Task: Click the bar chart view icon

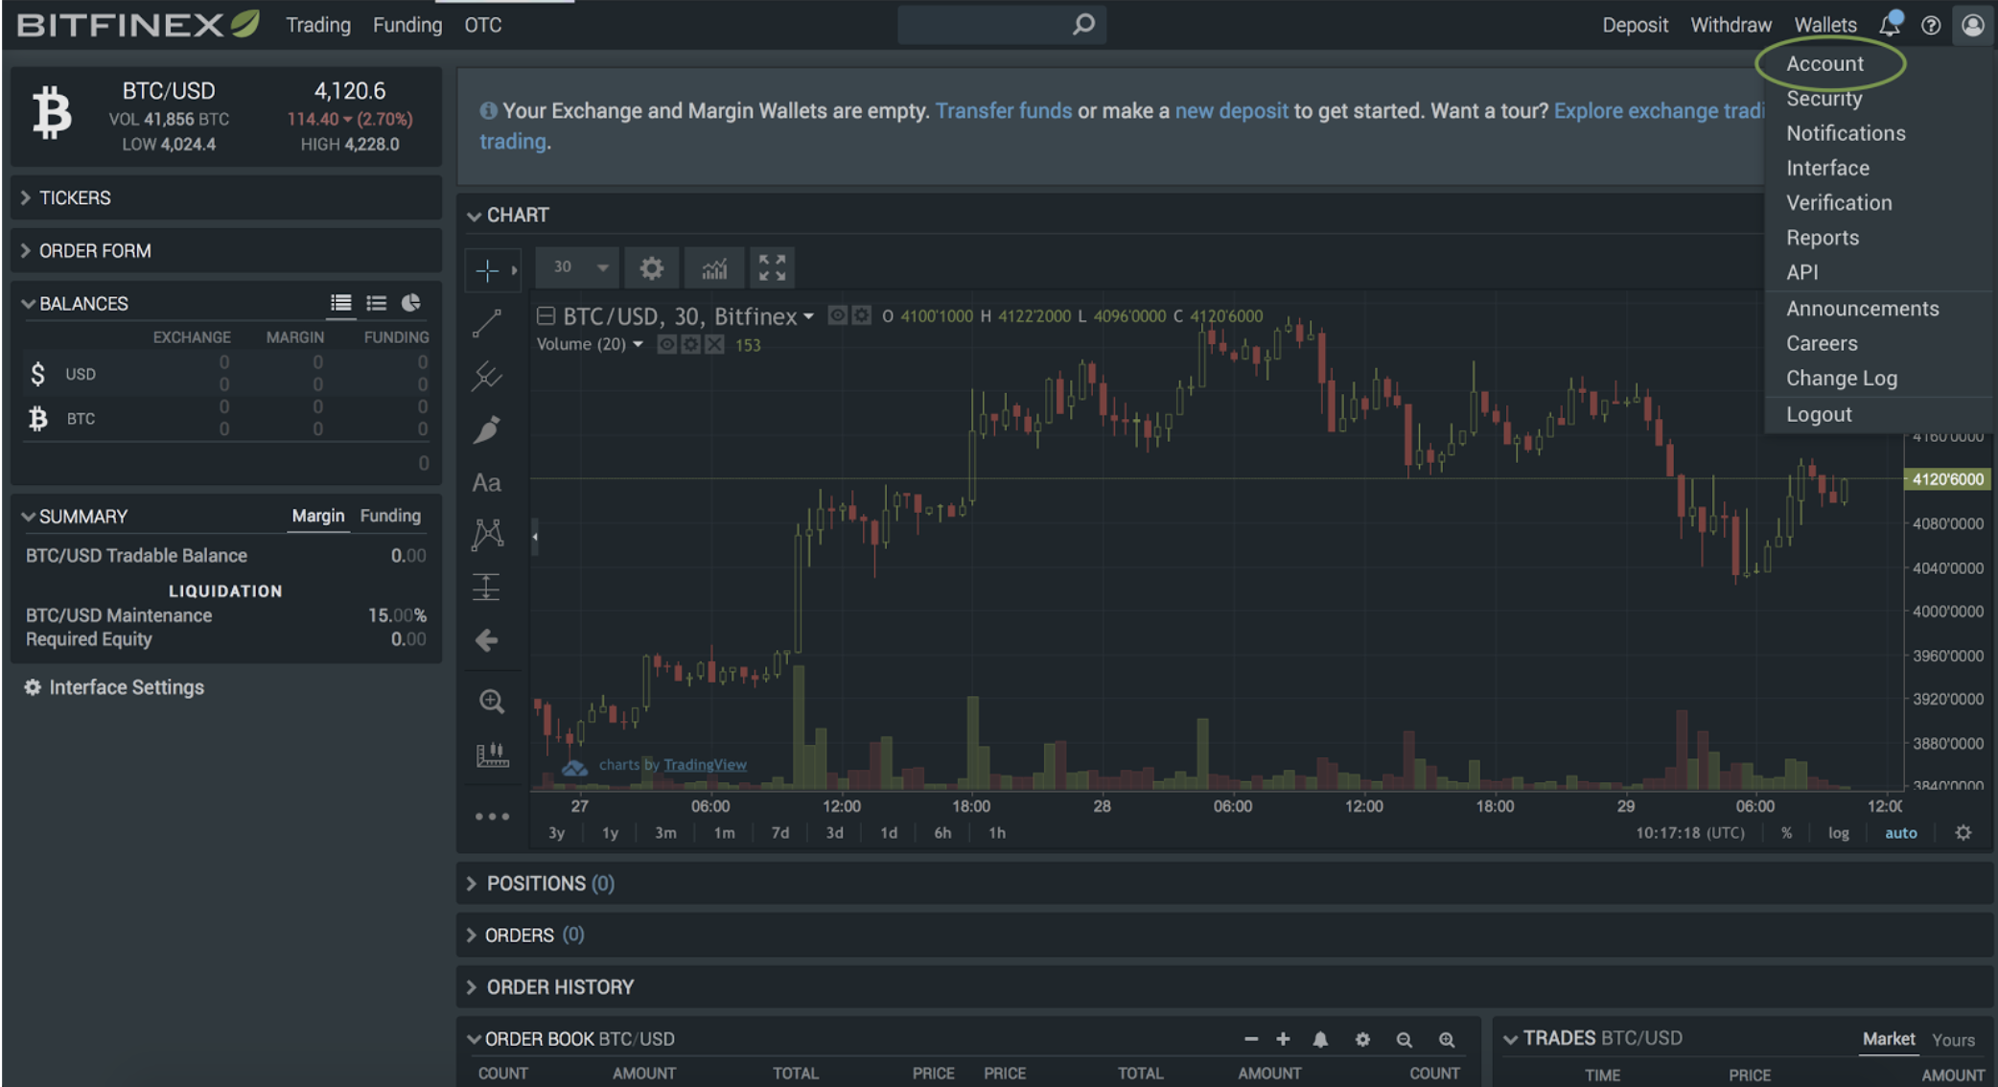Action: [713, 267]
